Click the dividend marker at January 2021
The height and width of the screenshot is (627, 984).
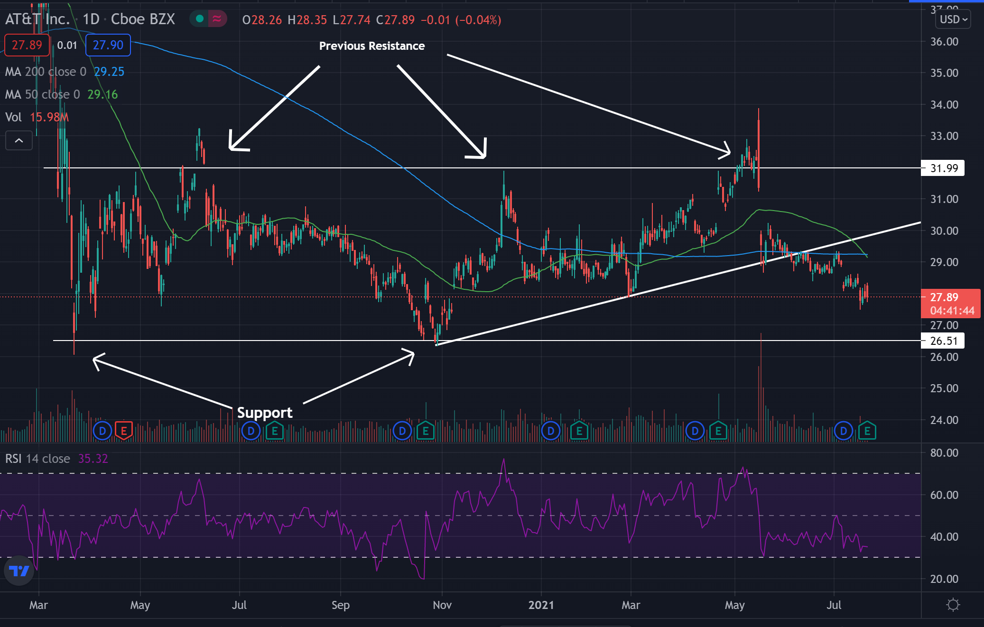(x=551, y=431)
